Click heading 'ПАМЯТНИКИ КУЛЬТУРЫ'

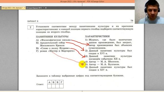(52, 37)
